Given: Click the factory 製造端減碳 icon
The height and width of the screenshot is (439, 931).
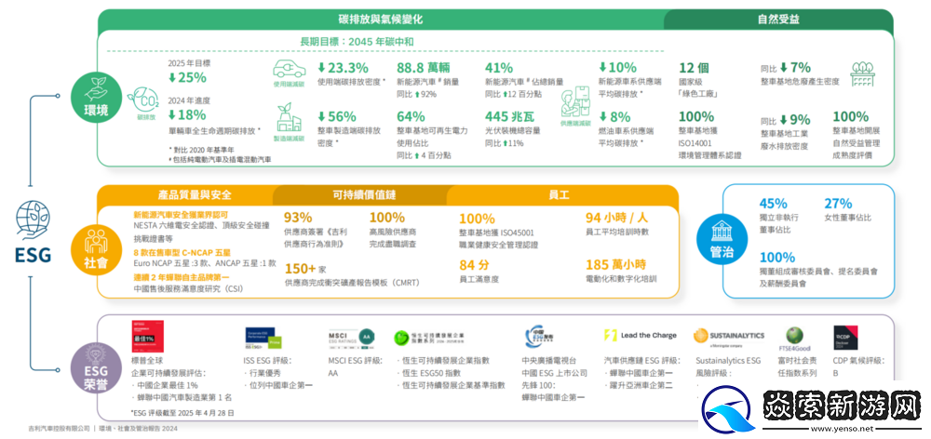Looking at the screenshot, I should point(290,121).
